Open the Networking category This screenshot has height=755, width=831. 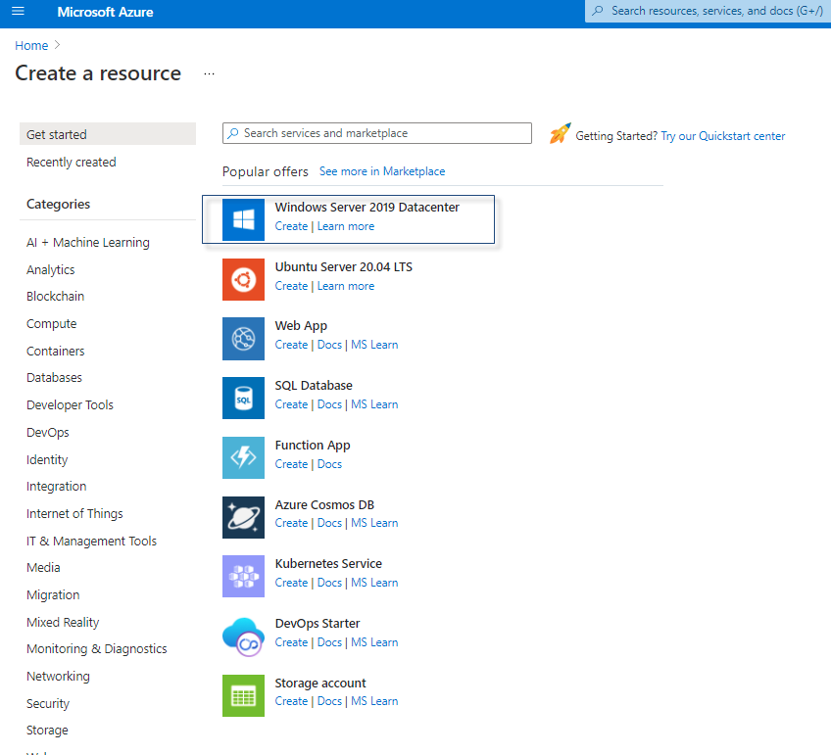click(x=58, y=677)
